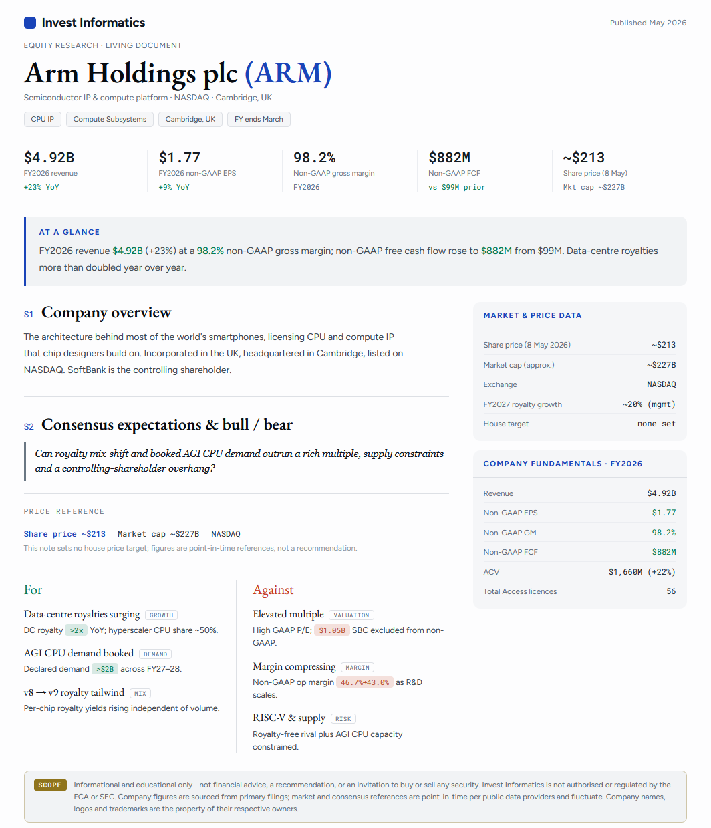This screenshot has width=711, height=828.
Task: Click 'NASDAQ' in the price reference row
Action: tap(226, 534)
